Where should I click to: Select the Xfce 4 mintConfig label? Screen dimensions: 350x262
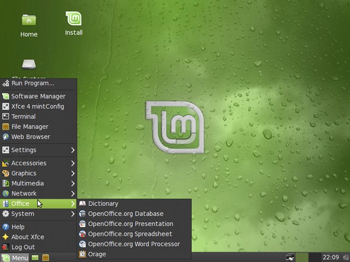point(38,106)
